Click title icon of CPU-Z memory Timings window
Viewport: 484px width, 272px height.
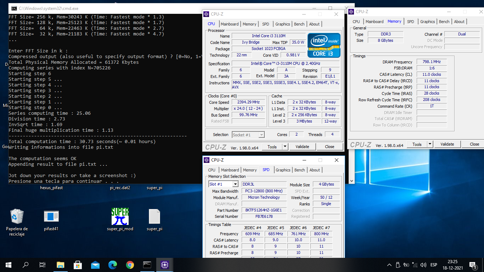(x=352, y=12)
